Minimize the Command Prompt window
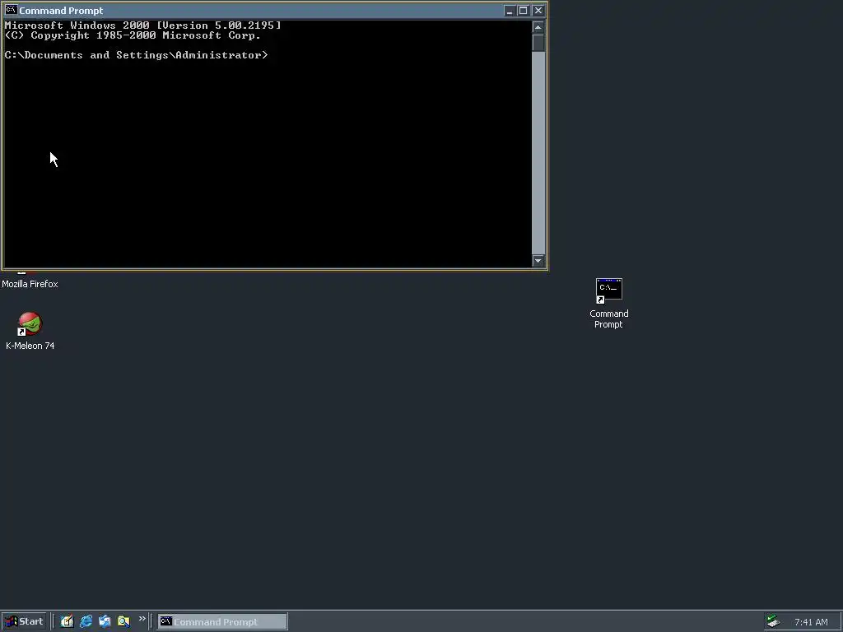 (509, 11)
